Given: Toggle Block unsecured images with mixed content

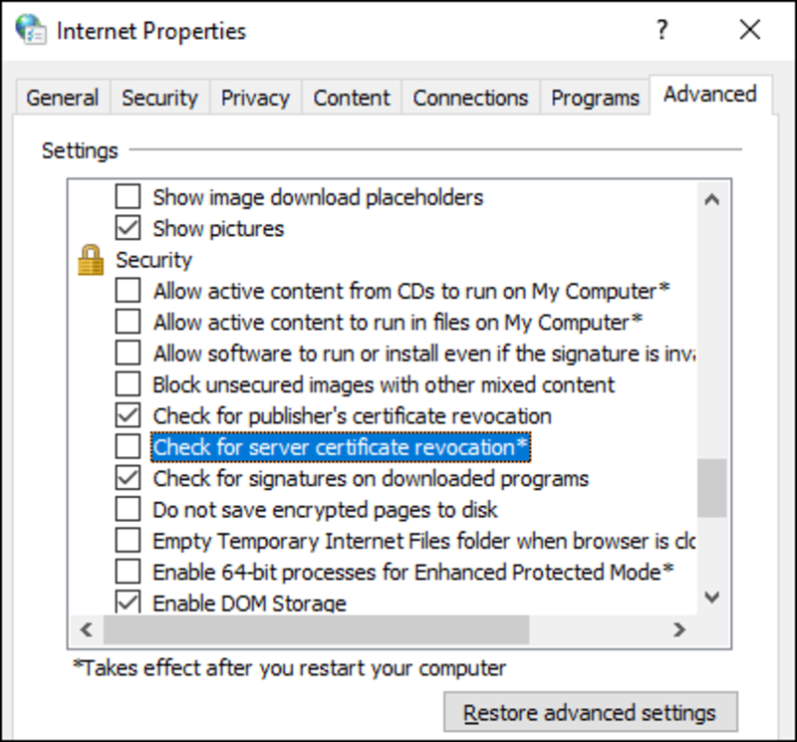Looking at the screenshot, I should 129,384.
